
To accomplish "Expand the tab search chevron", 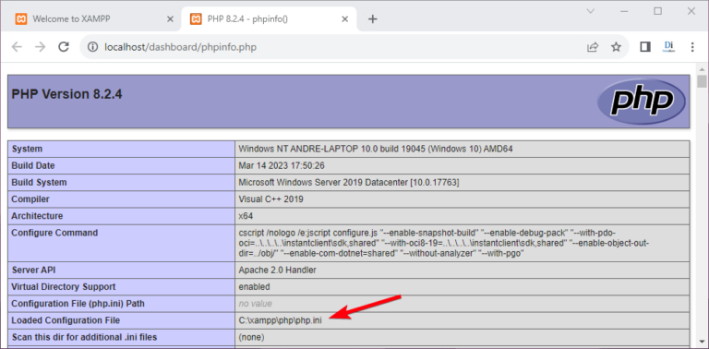I will (x=591, y=11).
